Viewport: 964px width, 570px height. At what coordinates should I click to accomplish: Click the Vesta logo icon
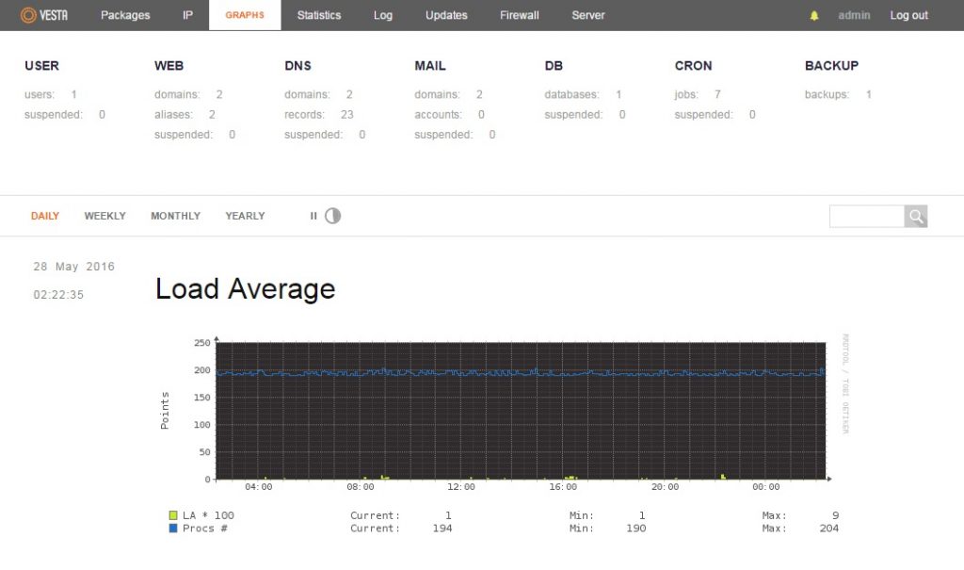[x=28, y=15]
